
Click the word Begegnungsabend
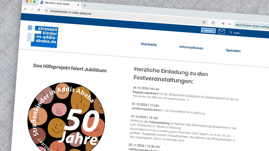(145, 93)
